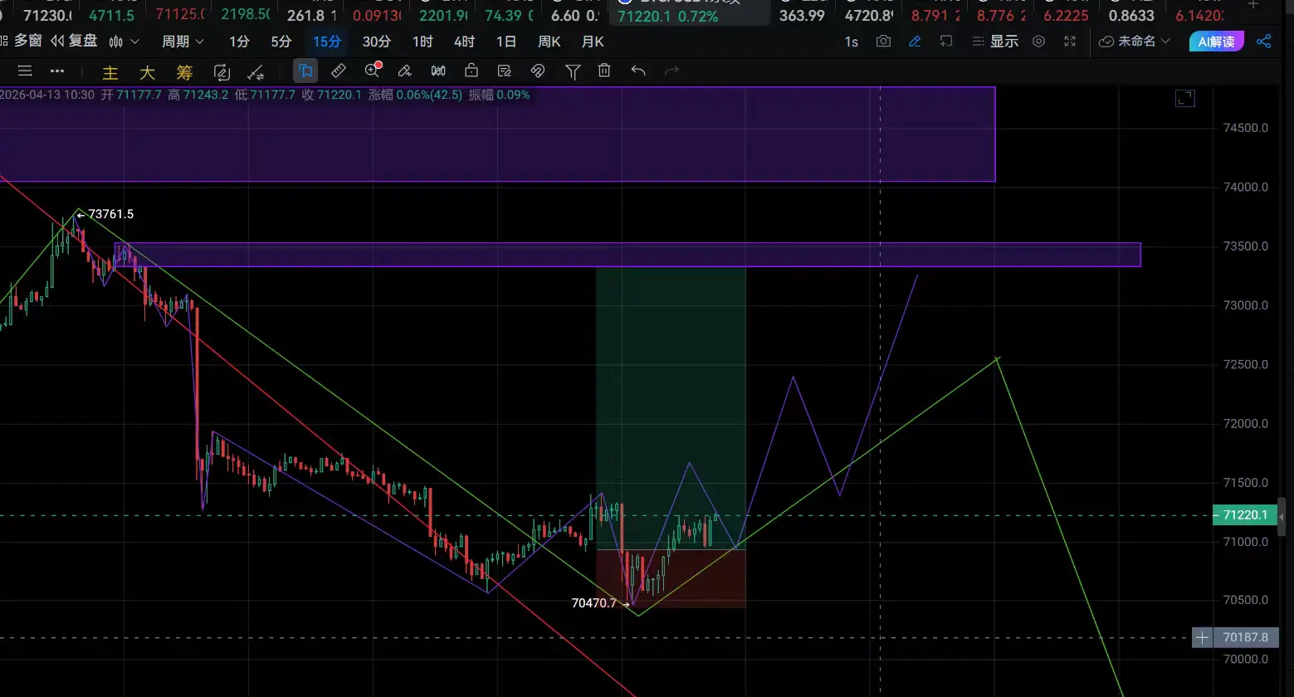The image size is (1294, 697).
Task: Click the add comment box icon
Action: coord(946,41)
